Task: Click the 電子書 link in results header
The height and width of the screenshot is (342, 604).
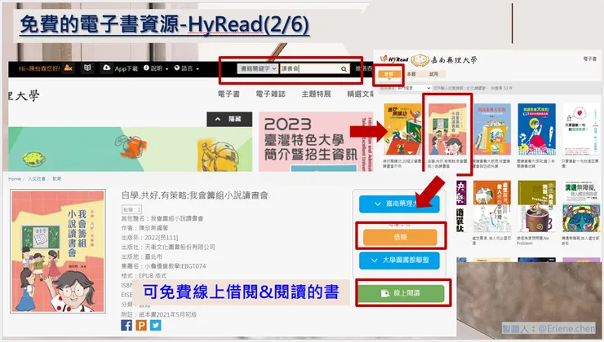Action: [590, 59]
